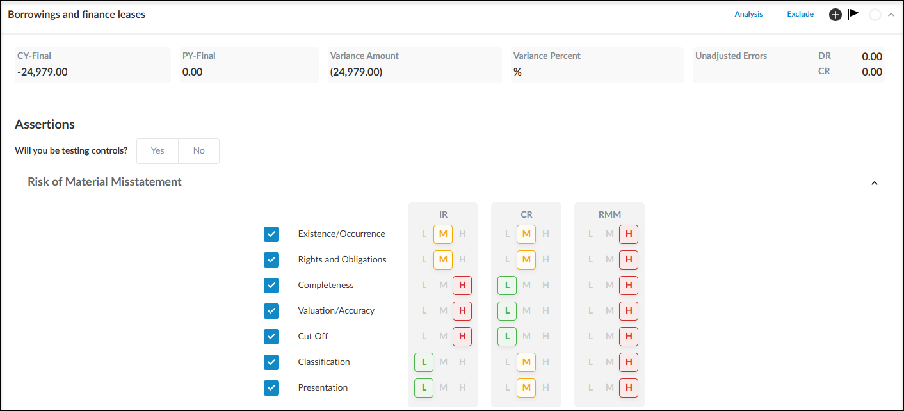The width and height of the screenshot is (904, 411).
Task: Click the Exclude link
Action: coord(800,14)
